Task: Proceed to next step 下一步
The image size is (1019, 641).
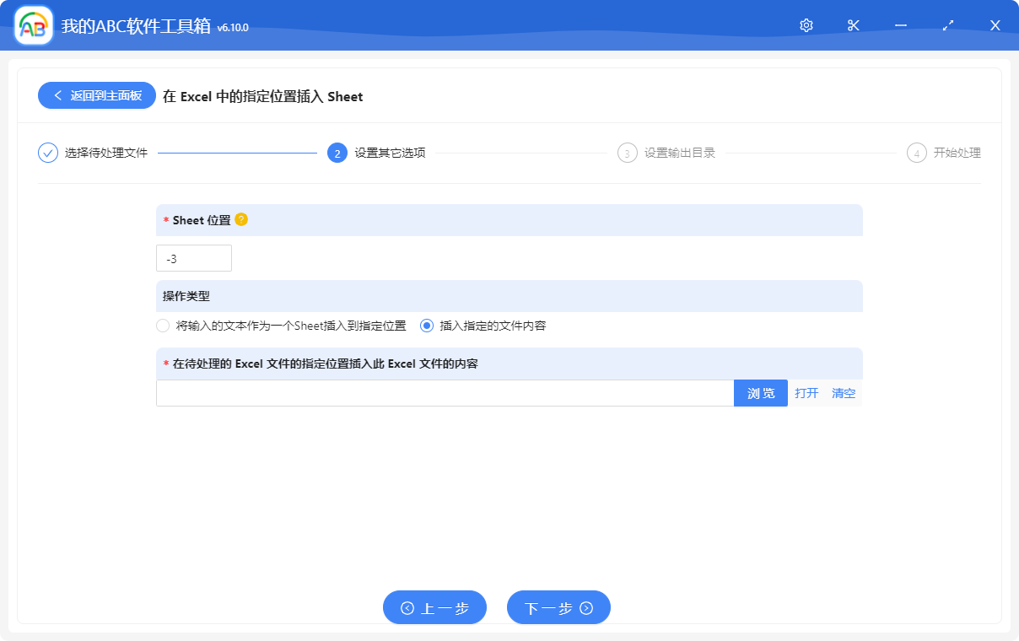Action: pyautogui.click(x=558, y=607)
